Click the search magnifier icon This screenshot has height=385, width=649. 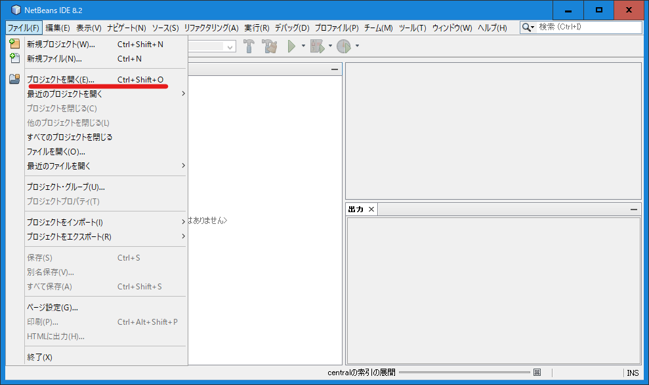pos(527,27)
